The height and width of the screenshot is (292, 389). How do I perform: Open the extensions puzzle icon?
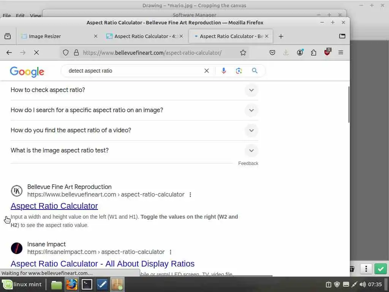pyautogui.click(x=313, y=52)
